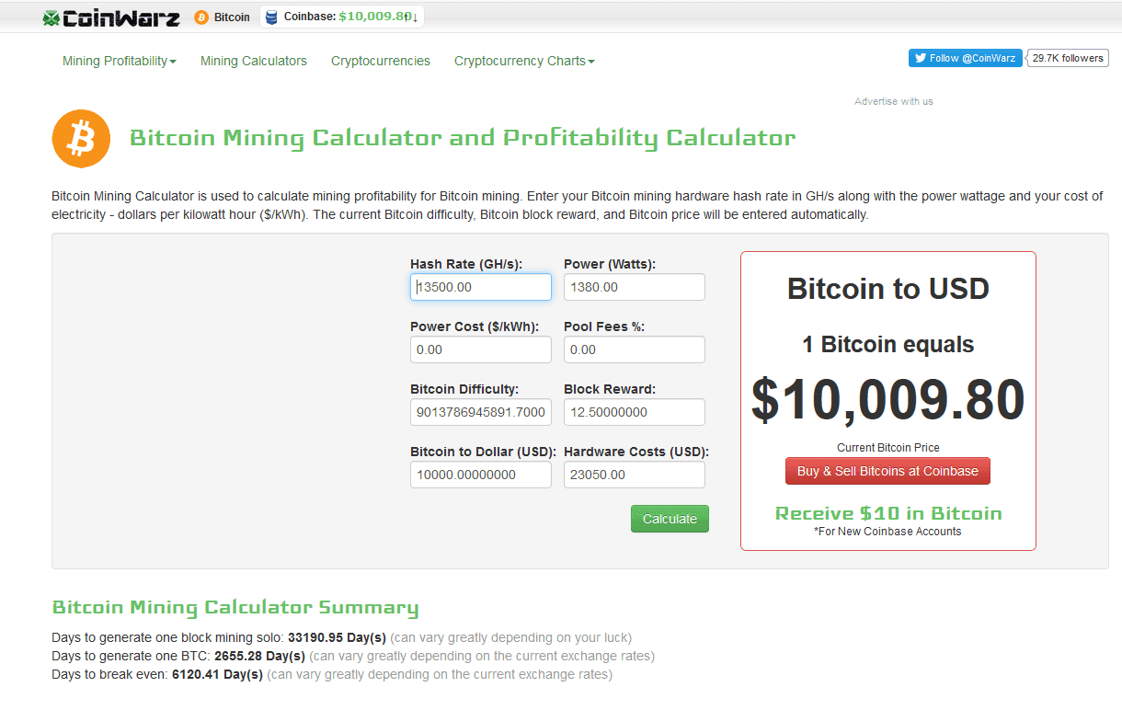
Task: Click the Coinbase database stack icon
Action: coord(271,17)
